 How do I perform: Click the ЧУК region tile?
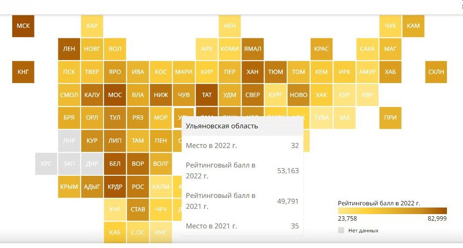tap(390, 26)
